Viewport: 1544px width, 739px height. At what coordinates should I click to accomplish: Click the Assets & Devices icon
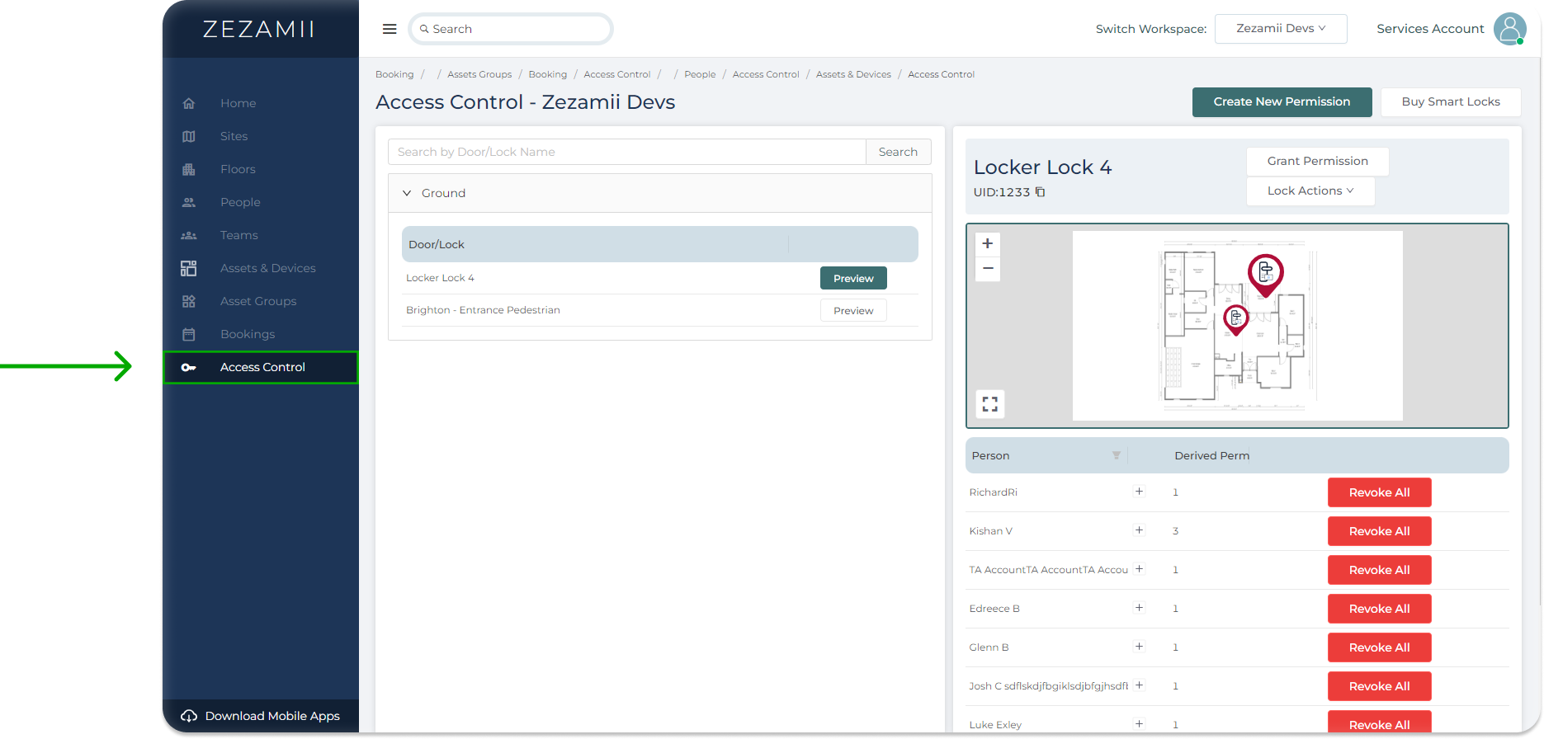click(x=189, y=268)
